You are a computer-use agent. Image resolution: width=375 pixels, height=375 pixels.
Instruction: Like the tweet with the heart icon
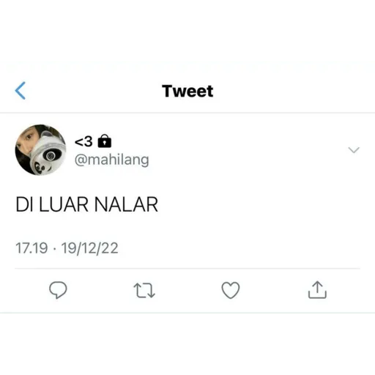(x=231, y=290)
